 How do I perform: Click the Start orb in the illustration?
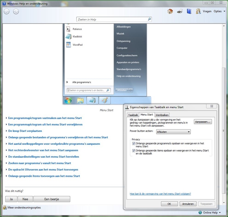[68, 100]
